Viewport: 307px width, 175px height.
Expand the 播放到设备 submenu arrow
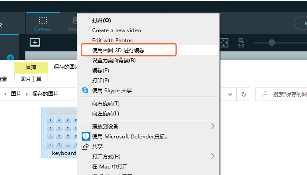click(x=213, y=126)
